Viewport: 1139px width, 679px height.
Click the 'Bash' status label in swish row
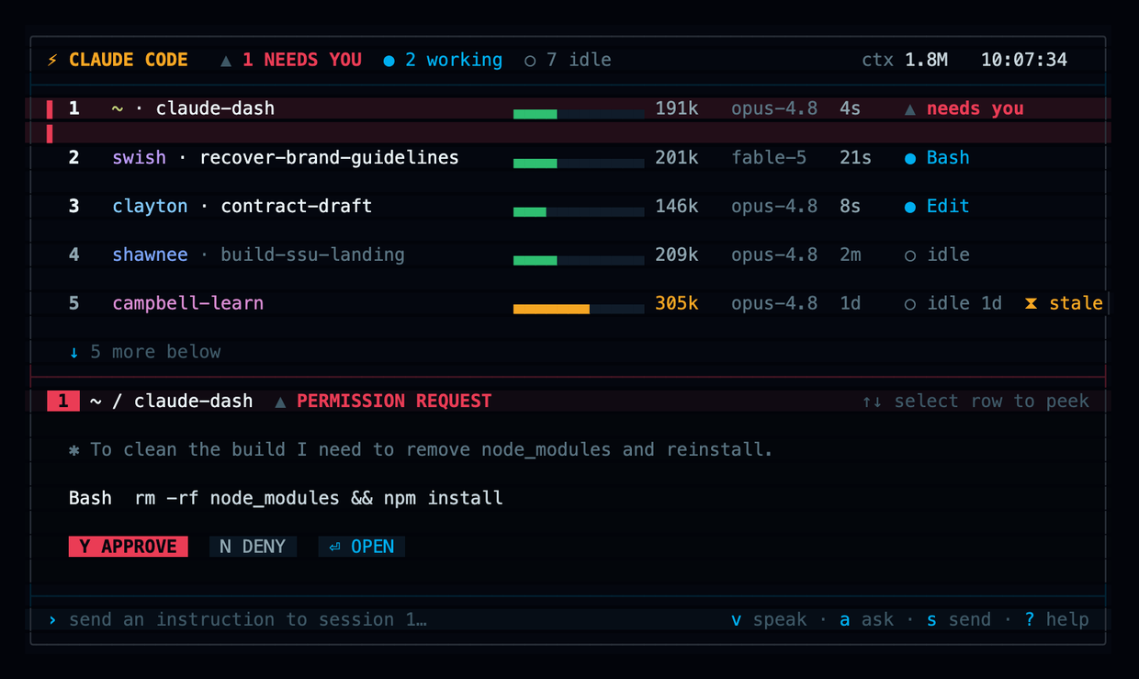coord(948,157)
